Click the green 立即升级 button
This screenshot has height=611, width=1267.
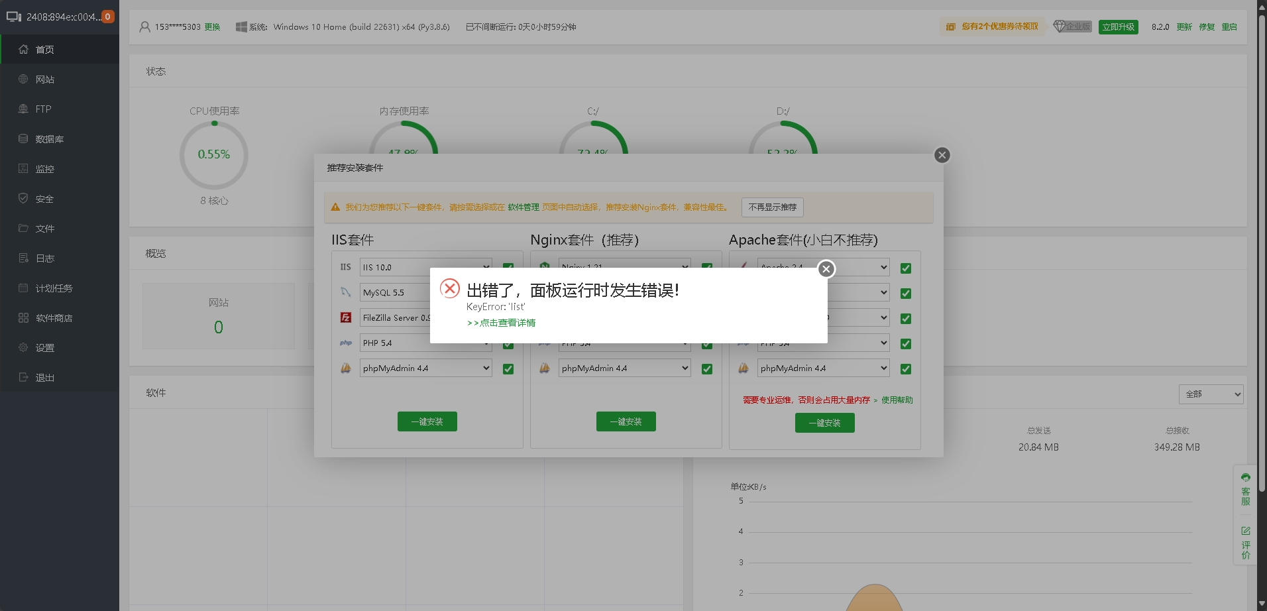click(1119, 27)
